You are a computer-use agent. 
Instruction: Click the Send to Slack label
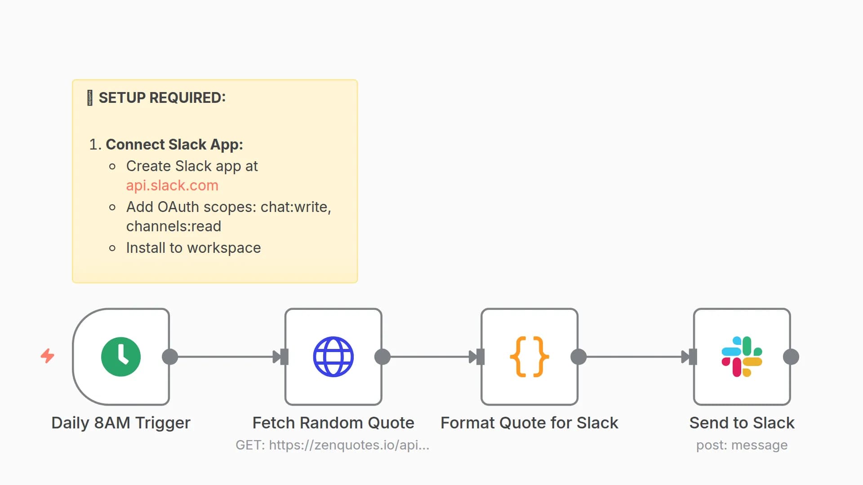(x=742, y=423)
